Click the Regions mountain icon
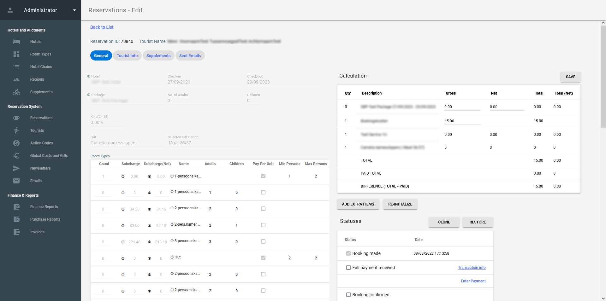 [x=16, y=79]
